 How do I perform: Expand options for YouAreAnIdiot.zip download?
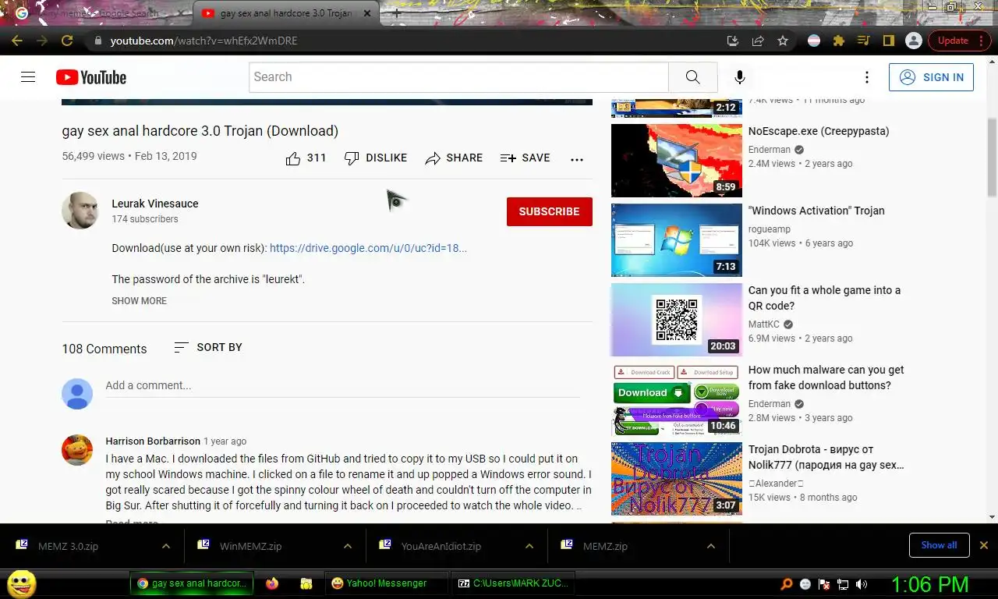point(529,546)
